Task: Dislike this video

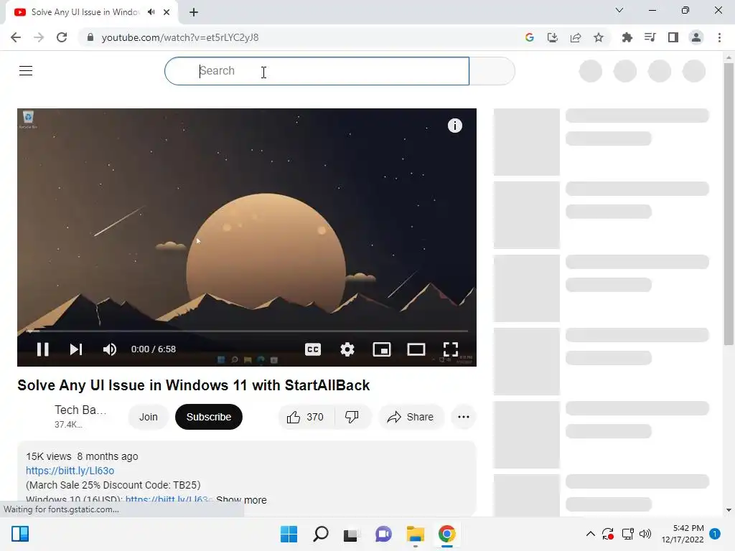Action: tap(352, 417)
